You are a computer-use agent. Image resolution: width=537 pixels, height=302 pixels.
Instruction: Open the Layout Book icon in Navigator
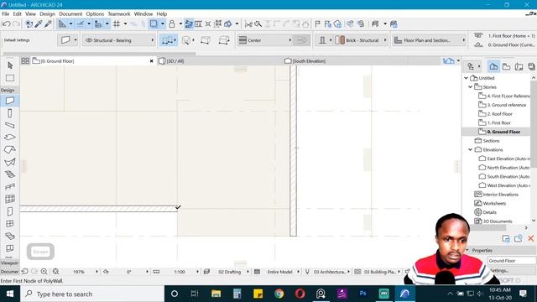coord(519,66)
